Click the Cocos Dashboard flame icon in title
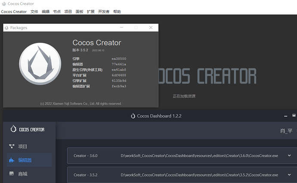Screen dimensions: 297x183 click(133, 116)
